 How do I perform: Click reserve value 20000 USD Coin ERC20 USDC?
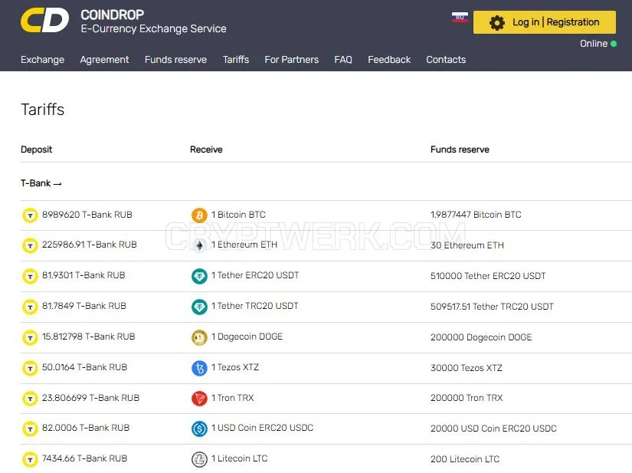[x=493, y=429]
